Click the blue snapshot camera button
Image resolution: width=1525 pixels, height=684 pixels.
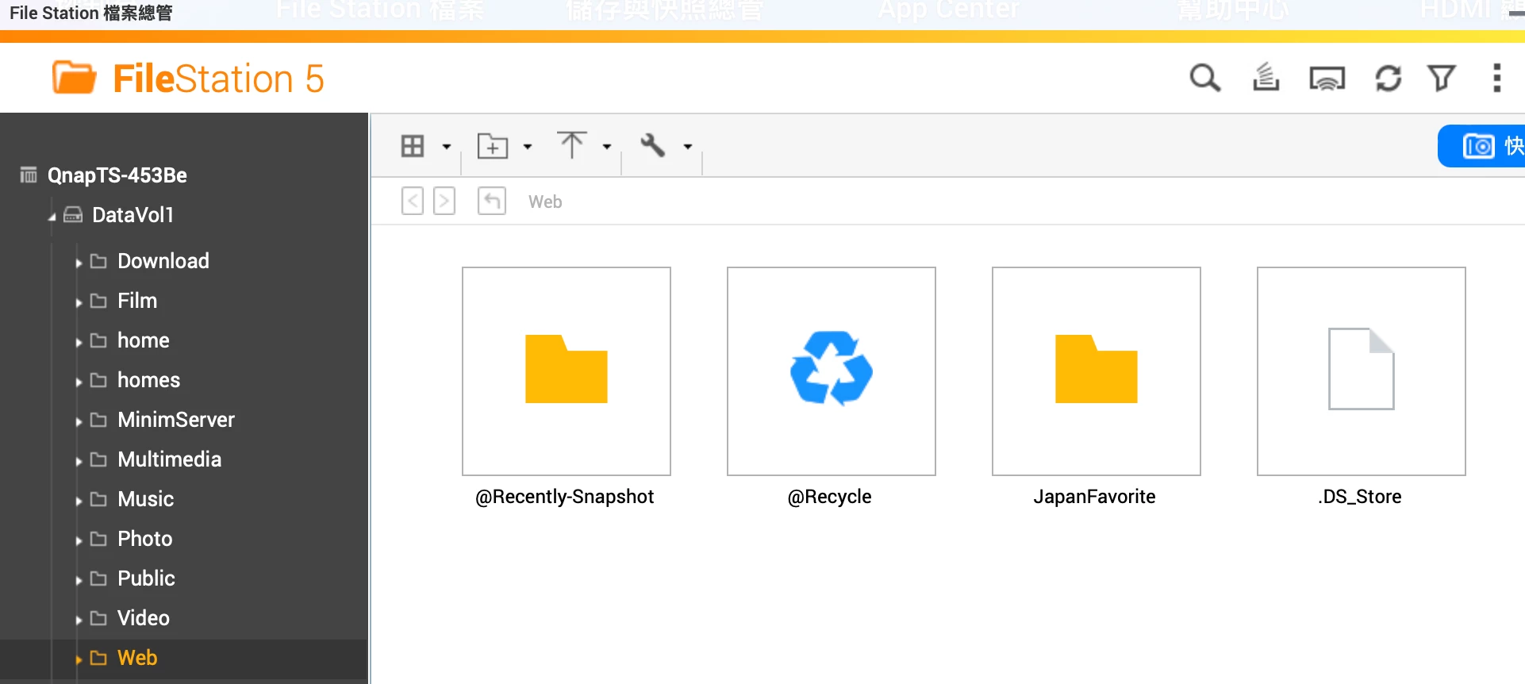point(1481,146)
